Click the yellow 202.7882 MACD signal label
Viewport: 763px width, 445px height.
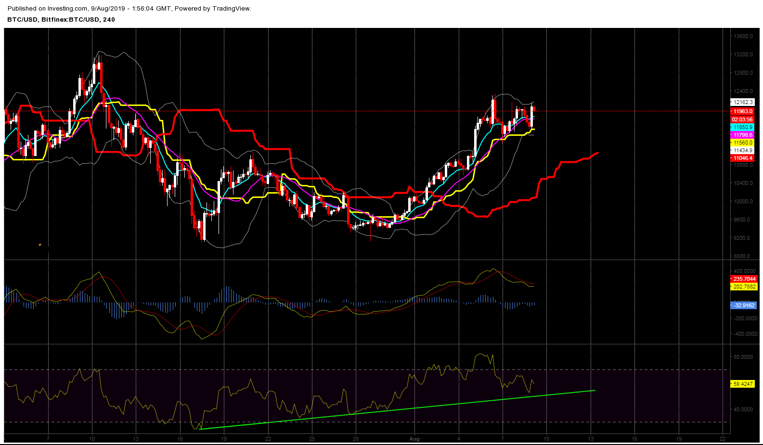pos(744,287)
